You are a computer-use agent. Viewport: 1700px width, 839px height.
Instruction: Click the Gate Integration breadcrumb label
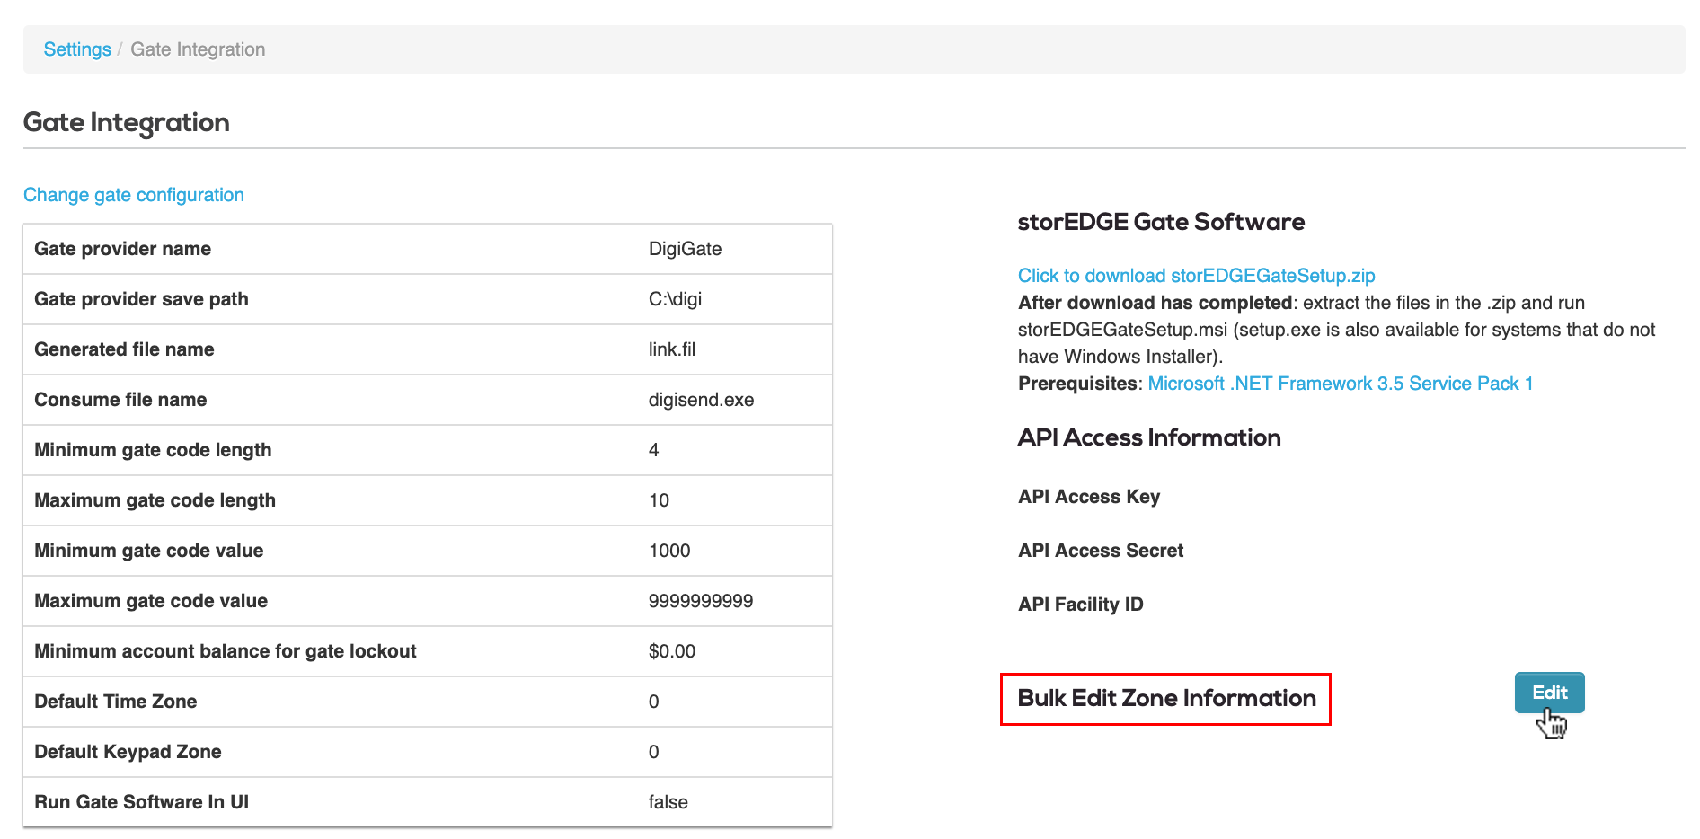(x=197, y=49)
